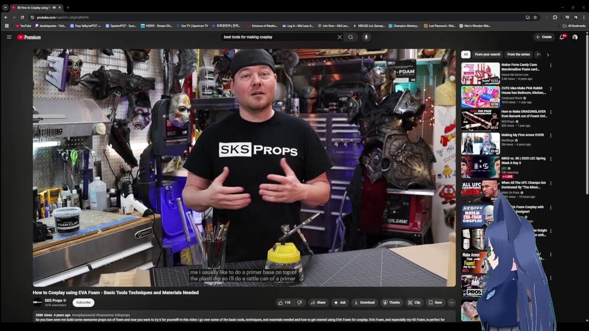Open options for UFC Champs video
This screenshot has width=589, height=331.
[x=550, y=183]
